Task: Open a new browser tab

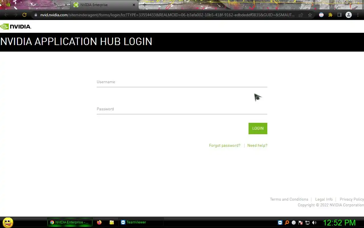Action: (144, 5)
